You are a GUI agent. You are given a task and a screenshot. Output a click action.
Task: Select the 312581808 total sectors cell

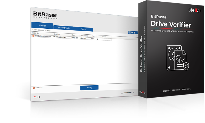pos(83,38)
